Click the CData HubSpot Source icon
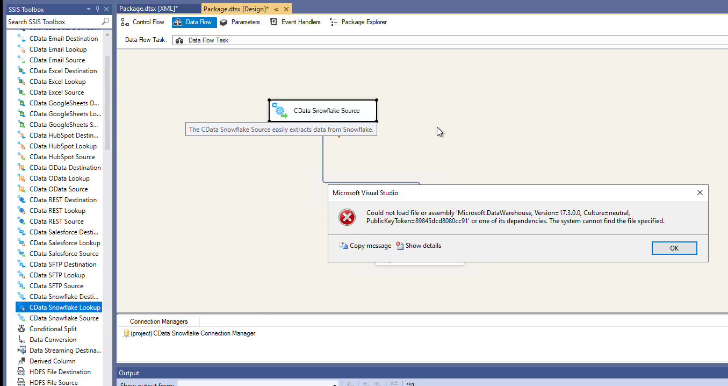The width and height of the screenshot is (728, 386). pos(21,157)
